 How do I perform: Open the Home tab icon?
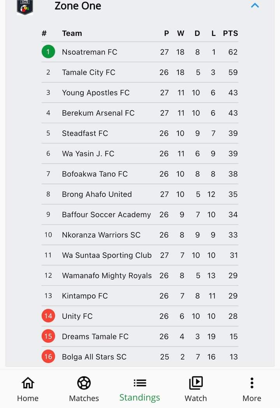click(28, 383)
